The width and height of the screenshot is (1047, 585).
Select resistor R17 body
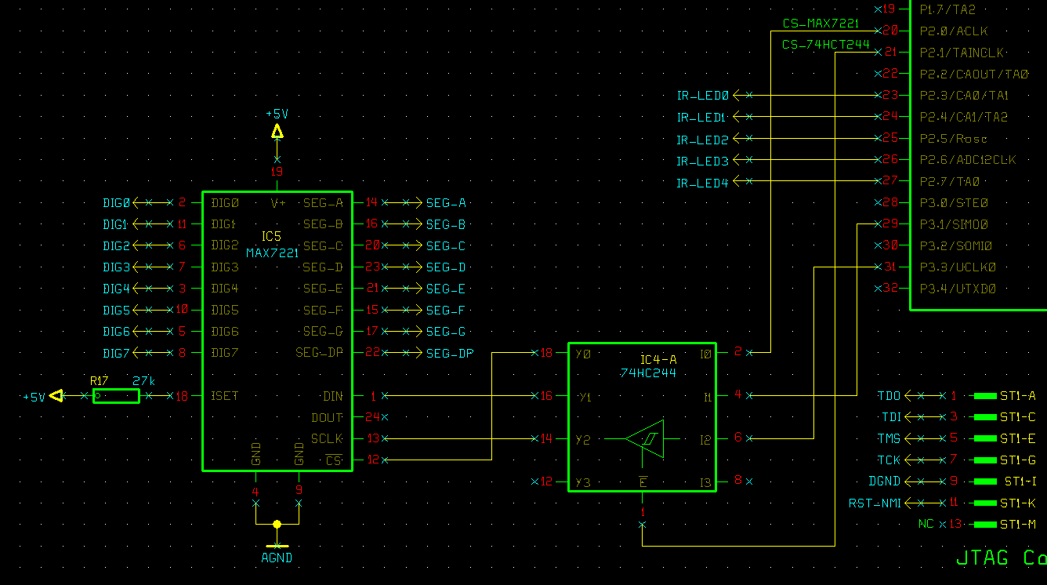[116, 396]
